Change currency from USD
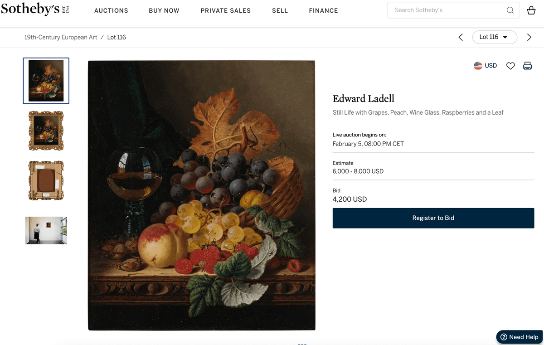Viewport: 544px width, 345px height. 485,66
